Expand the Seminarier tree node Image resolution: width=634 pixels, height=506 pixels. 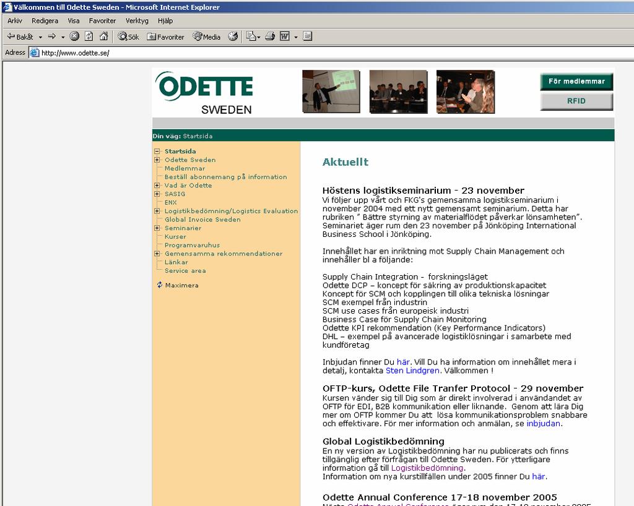(x=157, y=228)
